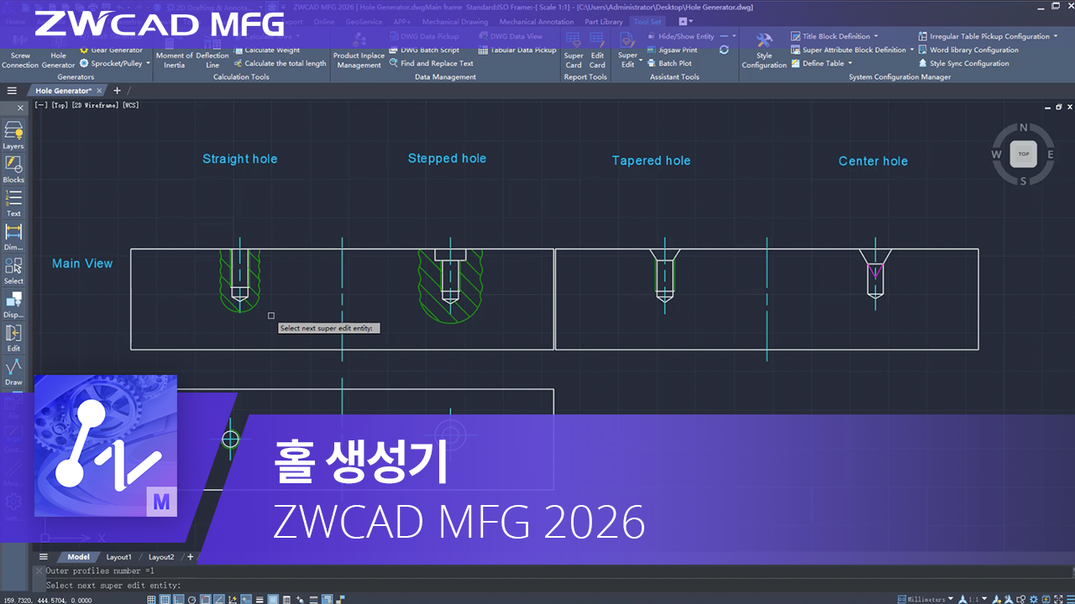Screen dimensions: 1075x604
Task: Open Batch Plot
Action: (669, 64)
